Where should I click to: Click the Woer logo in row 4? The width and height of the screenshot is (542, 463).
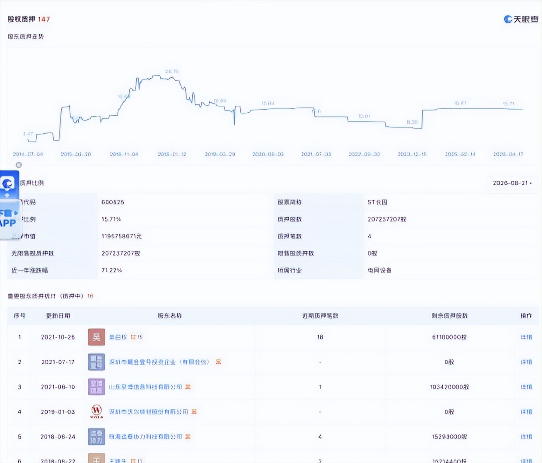97,411
